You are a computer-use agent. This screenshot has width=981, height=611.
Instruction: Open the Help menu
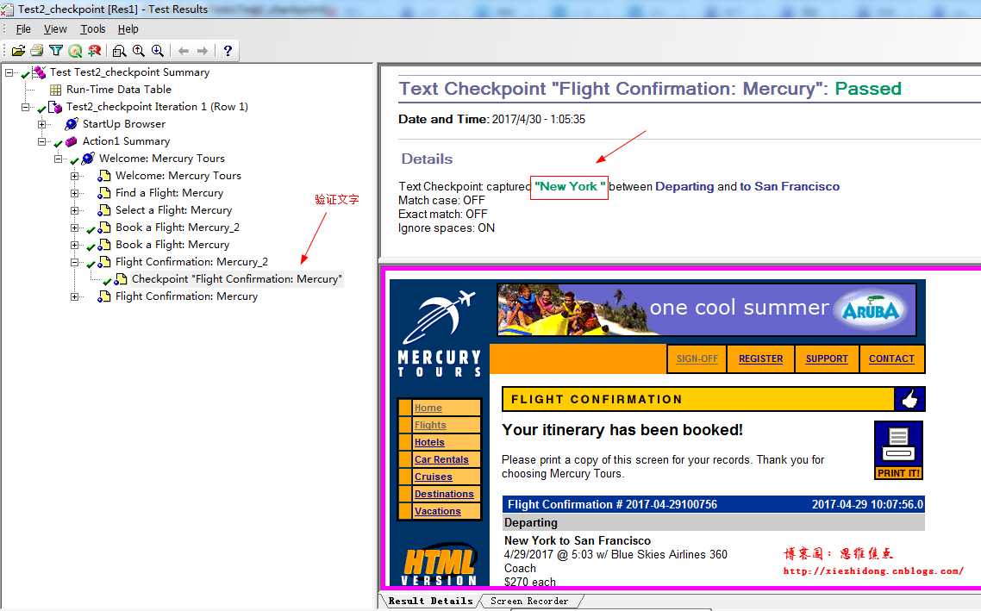tap(128, 28)
